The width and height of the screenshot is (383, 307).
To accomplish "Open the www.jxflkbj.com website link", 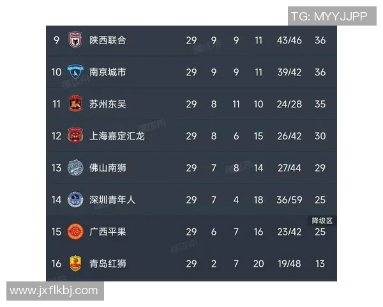I will 55,291.
